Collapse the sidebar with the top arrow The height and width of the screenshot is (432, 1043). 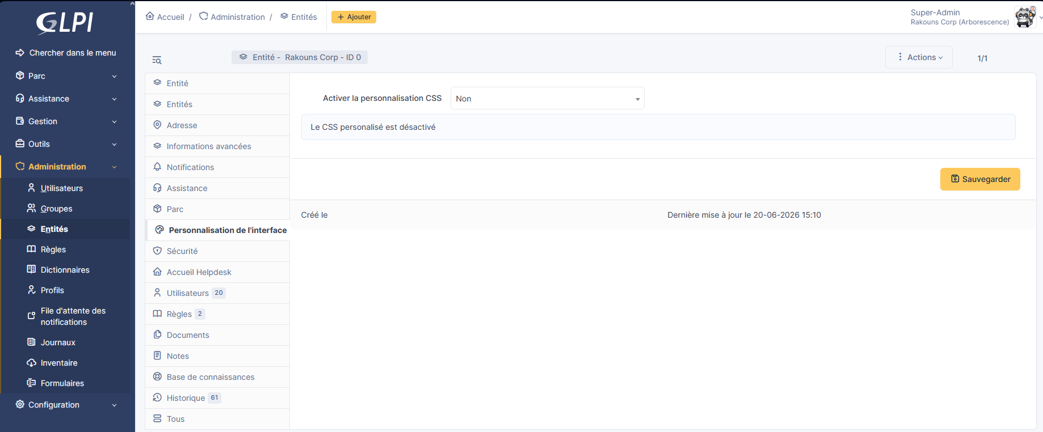pos(132,3)
